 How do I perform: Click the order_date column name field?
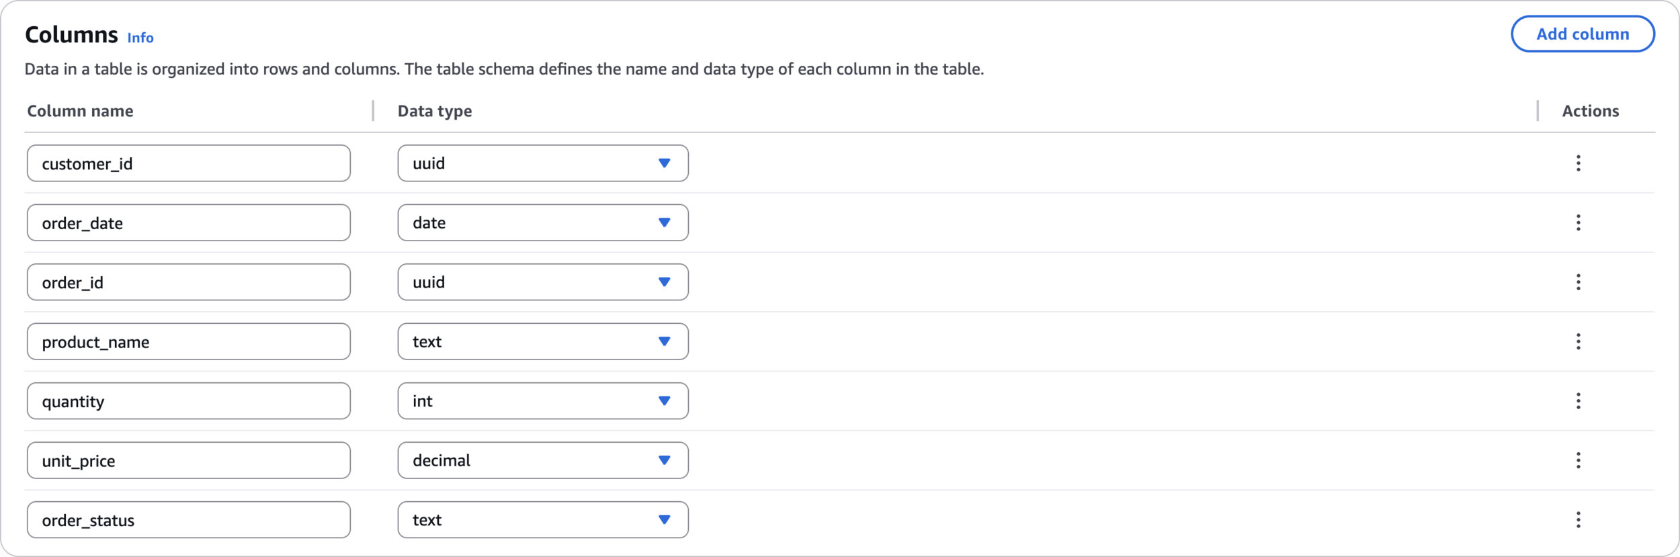188,222
